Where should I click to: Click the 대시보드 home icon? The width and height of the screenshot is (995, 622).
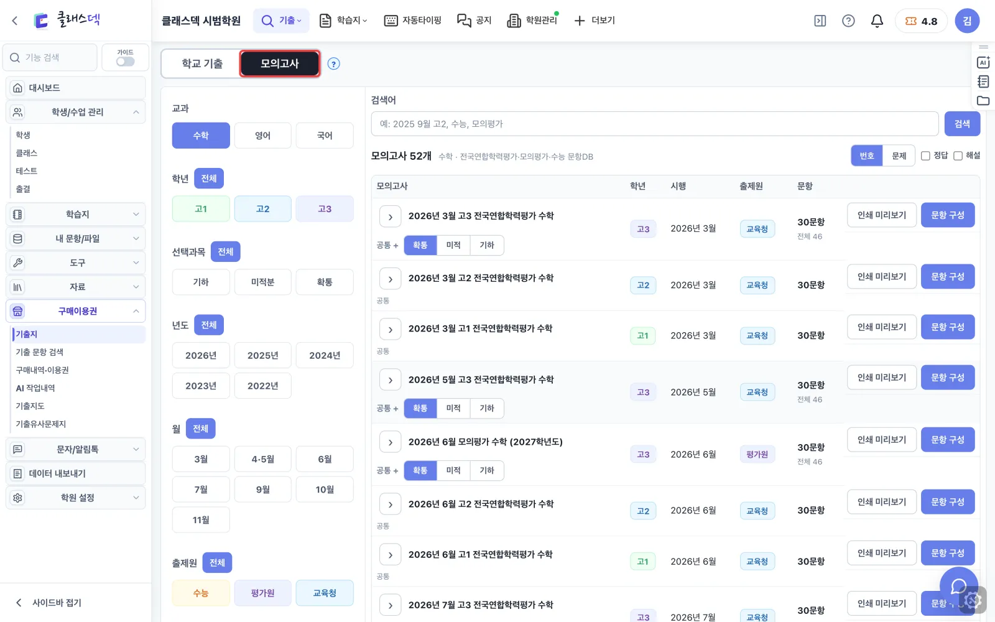coord(18,88)
